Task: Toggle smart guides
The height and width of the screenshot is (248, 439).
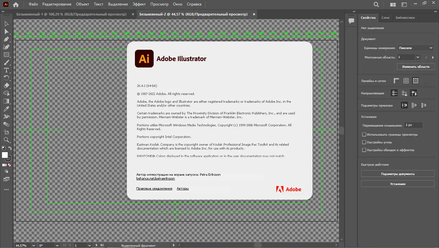Action: coord(414,93)
